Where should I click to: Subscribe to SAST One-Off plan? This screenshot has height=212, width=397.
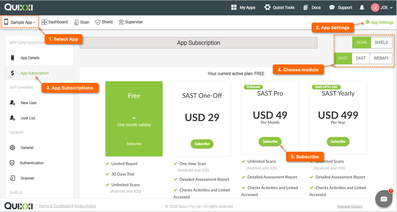pos(202,144)
